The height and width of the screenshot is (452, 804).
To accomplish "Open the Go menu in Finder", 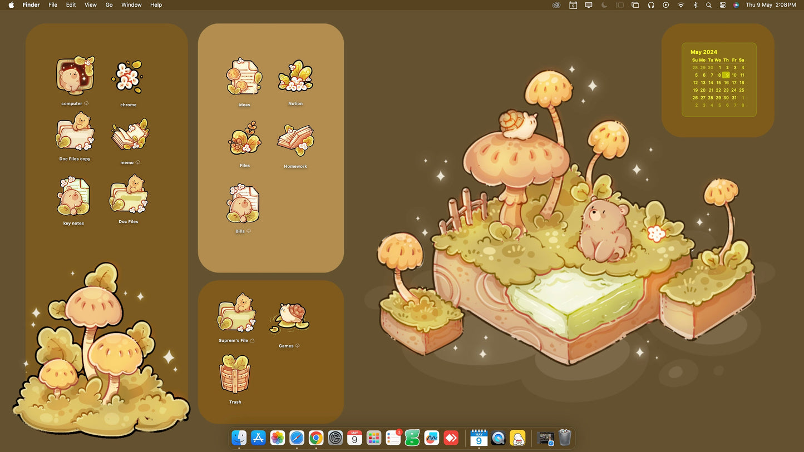I will coord(108,5).
